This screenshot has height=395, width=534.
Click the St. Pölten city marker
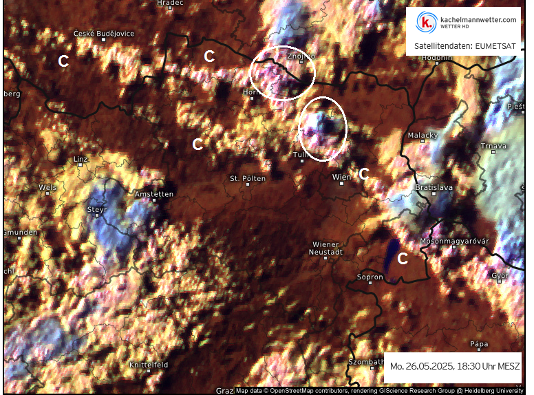tap(247, 184)
